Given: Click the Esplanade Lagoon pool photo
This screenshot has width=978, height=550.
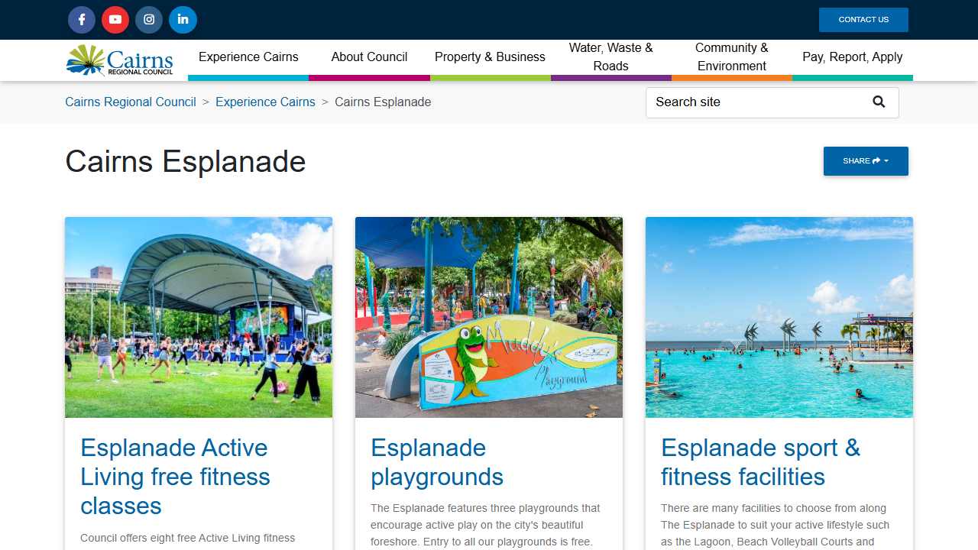Looking at the screenshot, I should (779, 317).
